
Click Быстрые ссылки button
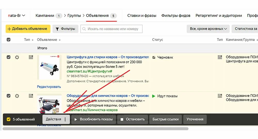[166, 119]
